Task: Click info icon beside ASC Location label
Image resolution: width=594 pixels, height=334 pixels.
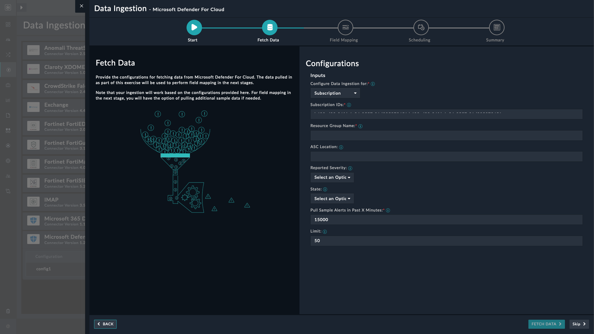Action: click(x=341, y=147)
